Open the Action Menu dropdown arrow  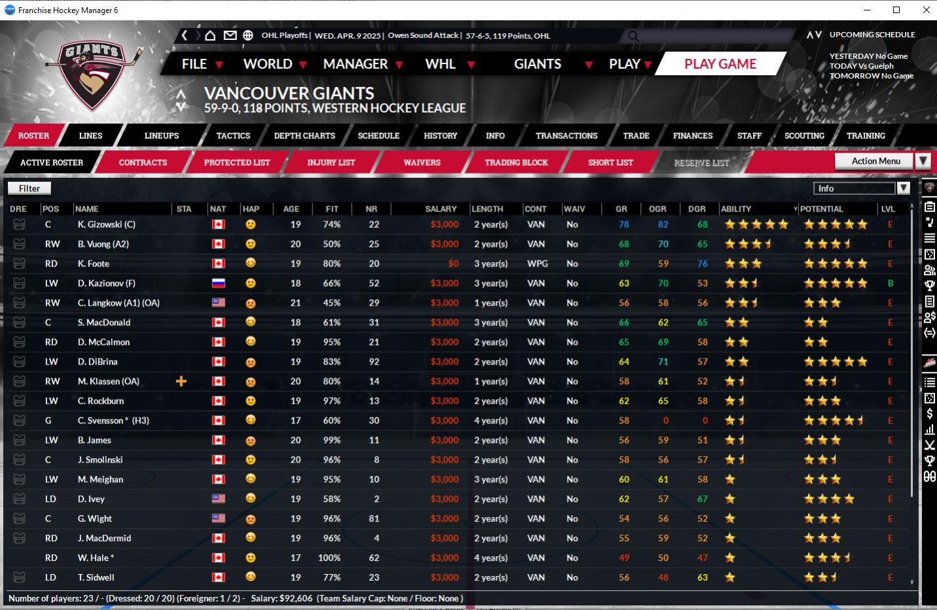pyautogui.click(x=923, y=161)
